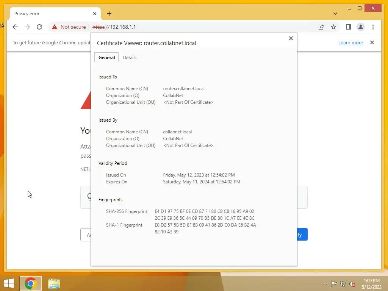Screen dimensions: 388x291
Task: Bookmark this page with the star
Action: click(x=333, y=27)
